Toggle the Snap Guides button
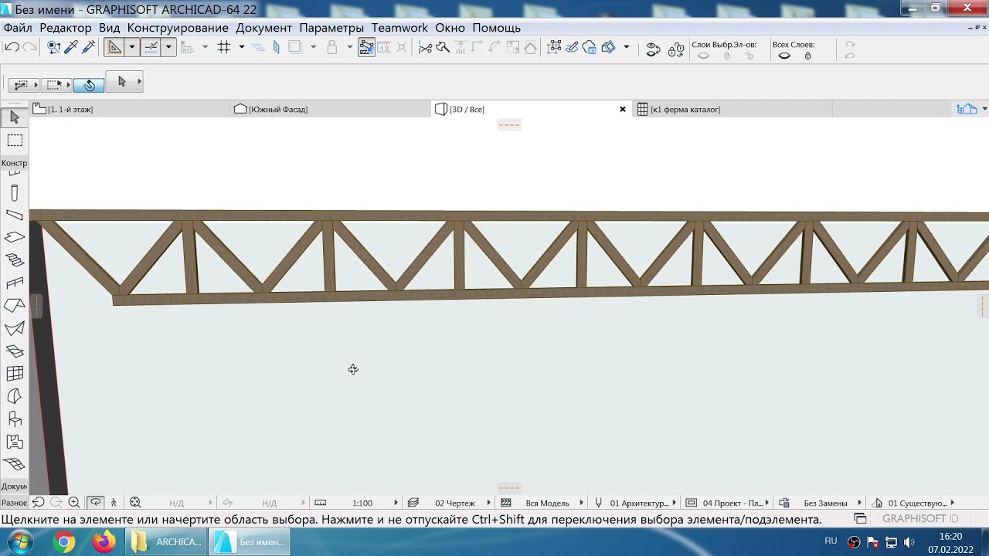 pos(151,47)
